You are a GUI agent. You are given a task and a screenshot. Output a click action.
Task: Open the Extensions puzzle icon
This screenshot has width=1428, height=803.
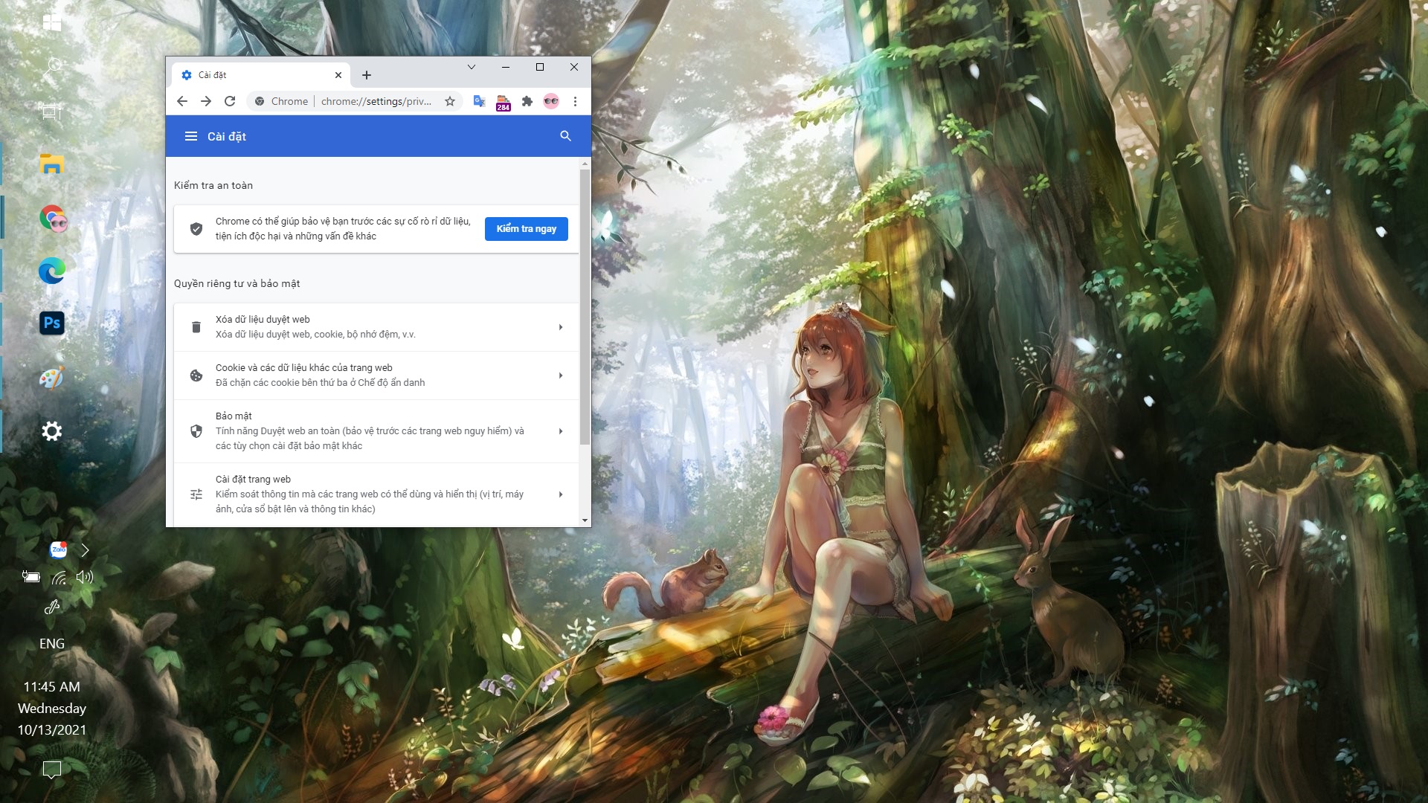(x=527, y=101)
